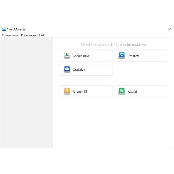Choose the Google Drive label
Screen dimensions: 174x174
81,56
